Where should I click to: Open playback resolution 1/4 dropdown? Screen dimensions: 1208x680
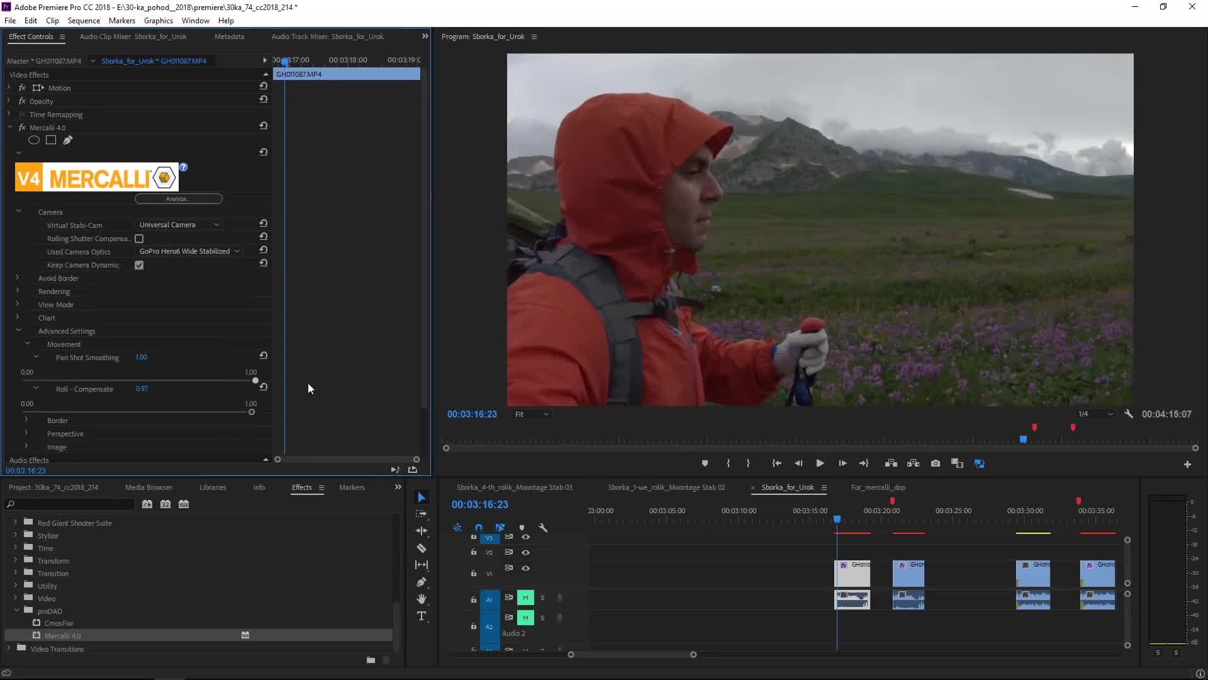point(1095,414)
